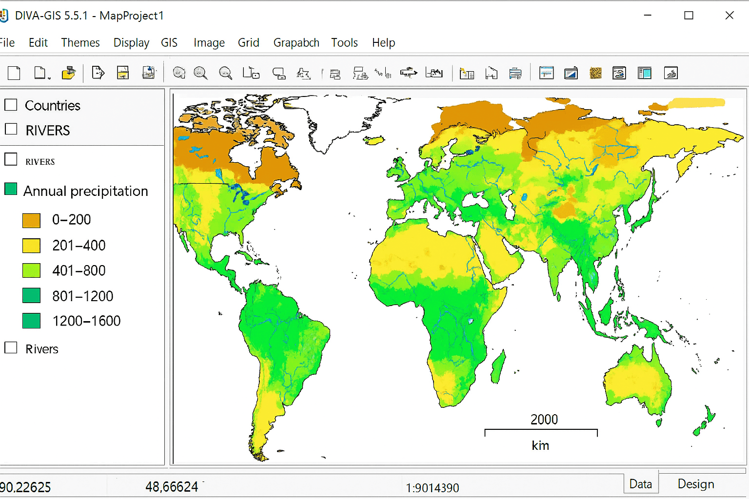
Task: Click the yellow save icon in toolbar
Action: pyautogui.click(x=123, y=73)
